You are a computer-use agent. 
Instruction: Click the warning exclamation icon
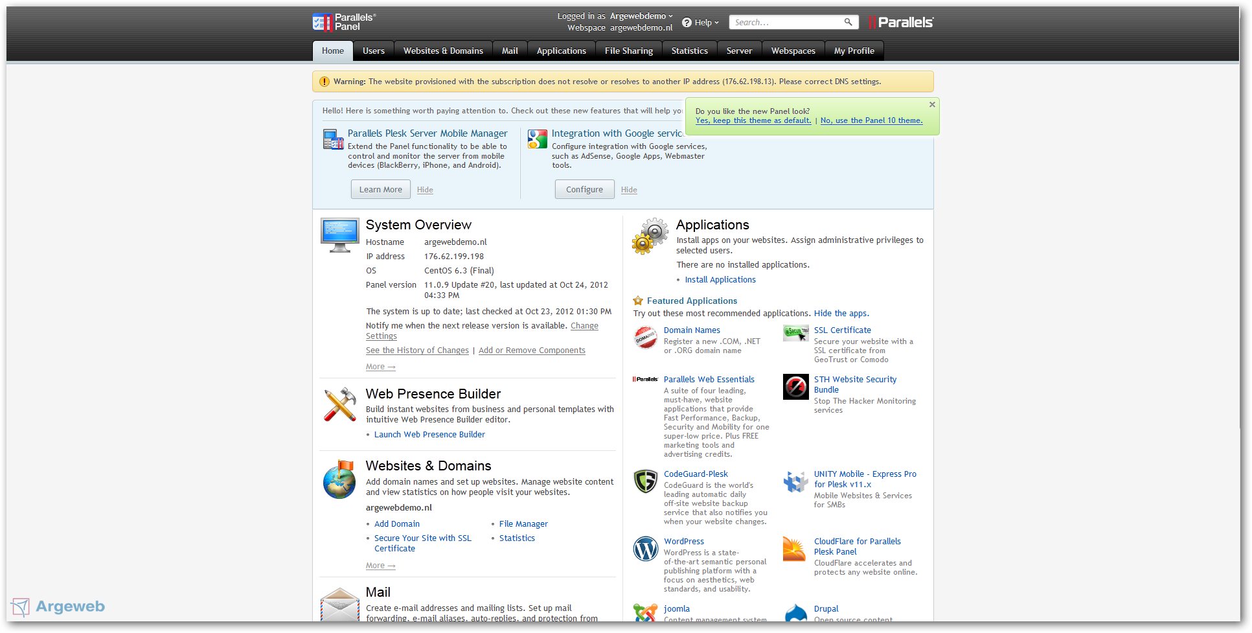[x=324, y=82]
